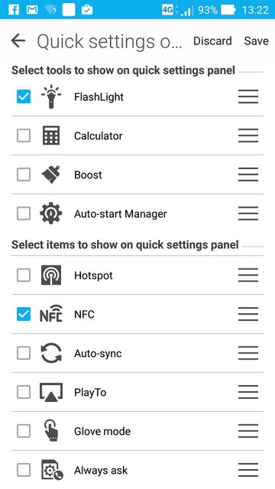Tap the Hotspot icon

click(x=51, y=275)
